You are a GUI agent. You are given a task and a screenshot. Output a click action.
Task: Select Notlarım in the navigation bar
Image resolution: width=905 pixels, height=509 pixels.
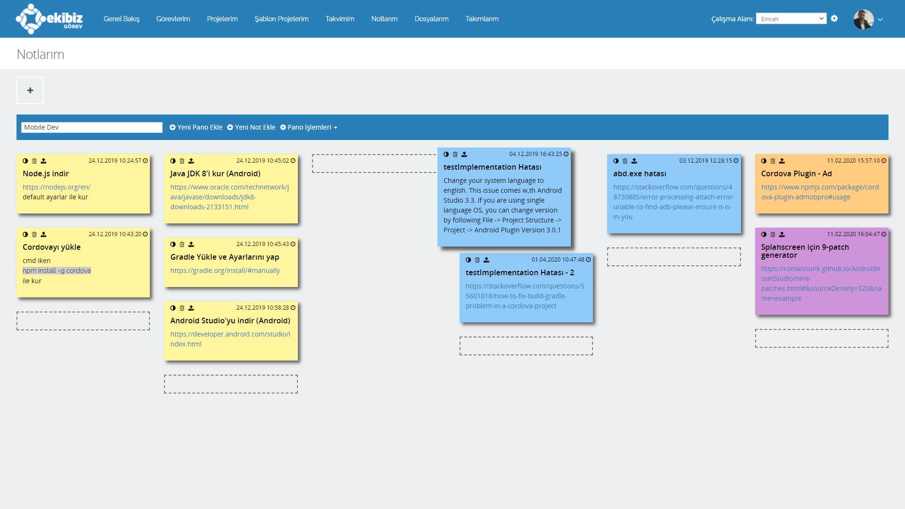(x=384, y=19)
